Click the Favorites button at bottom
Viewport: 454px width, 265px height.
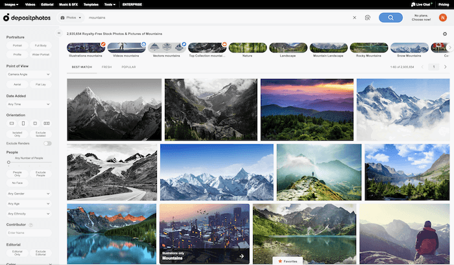pos(288,260)
